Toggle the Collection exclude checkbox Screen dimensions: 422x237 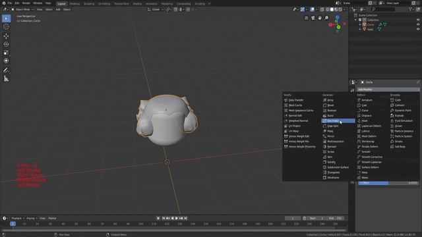pos(360,20)
